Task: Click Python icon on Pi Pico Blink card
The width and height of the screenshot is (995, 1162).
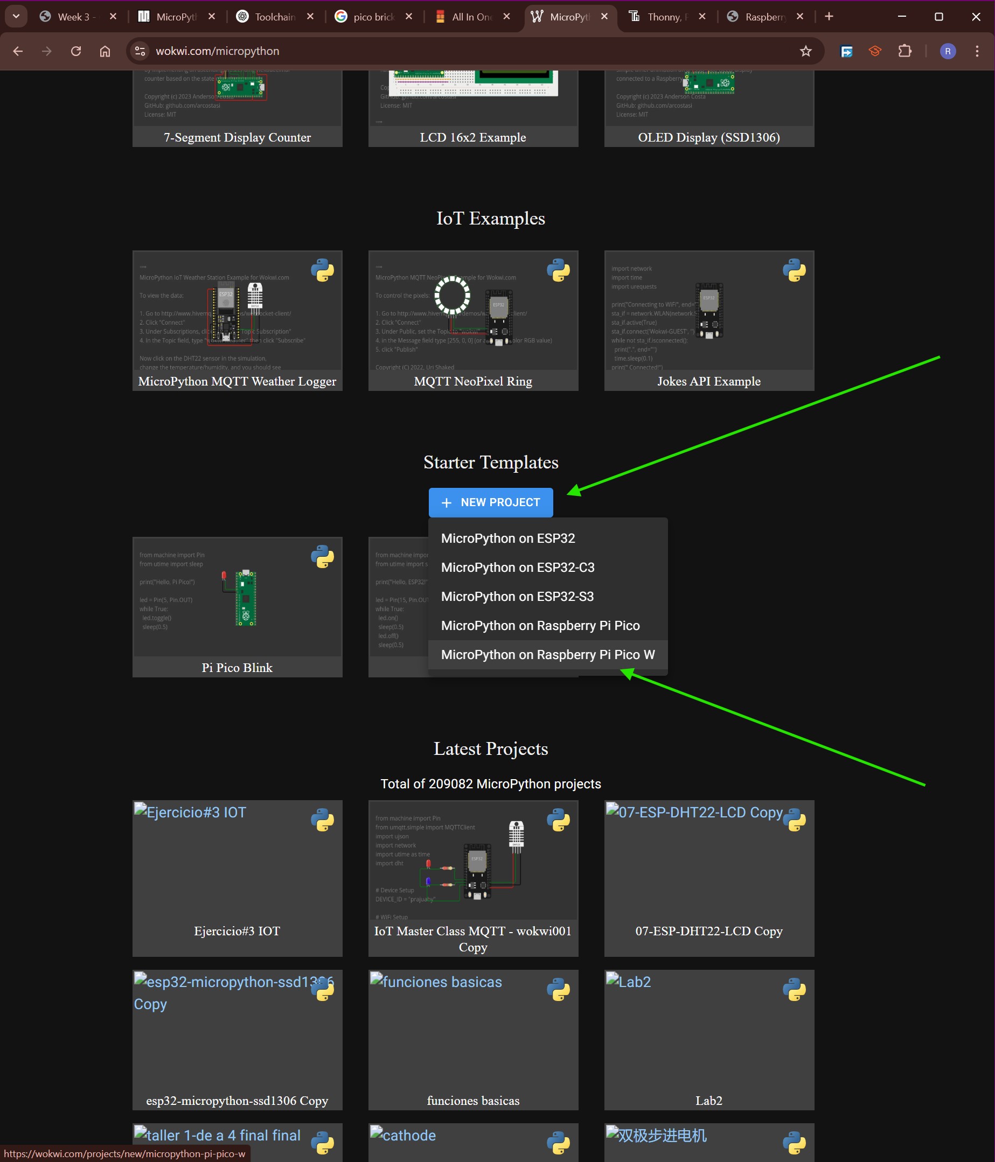Action: 323,557
